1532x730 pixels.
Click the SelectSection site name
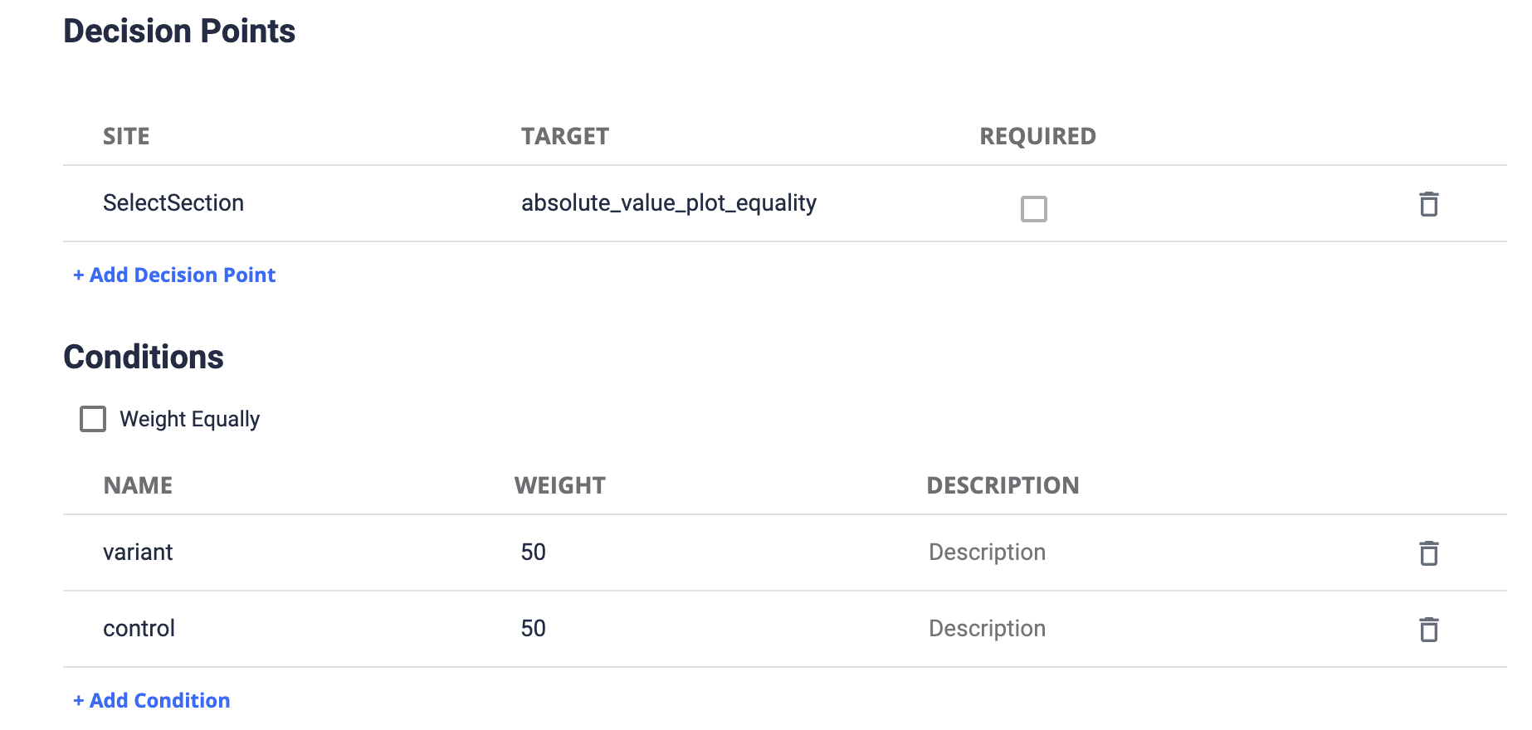(173, 202)
